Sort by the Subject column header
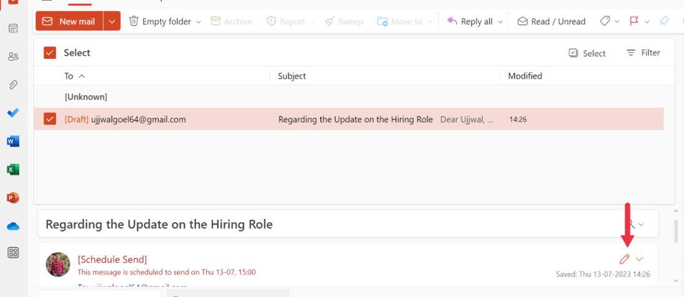Viewport: 684px width, 297px height. [x=292, y=76]
